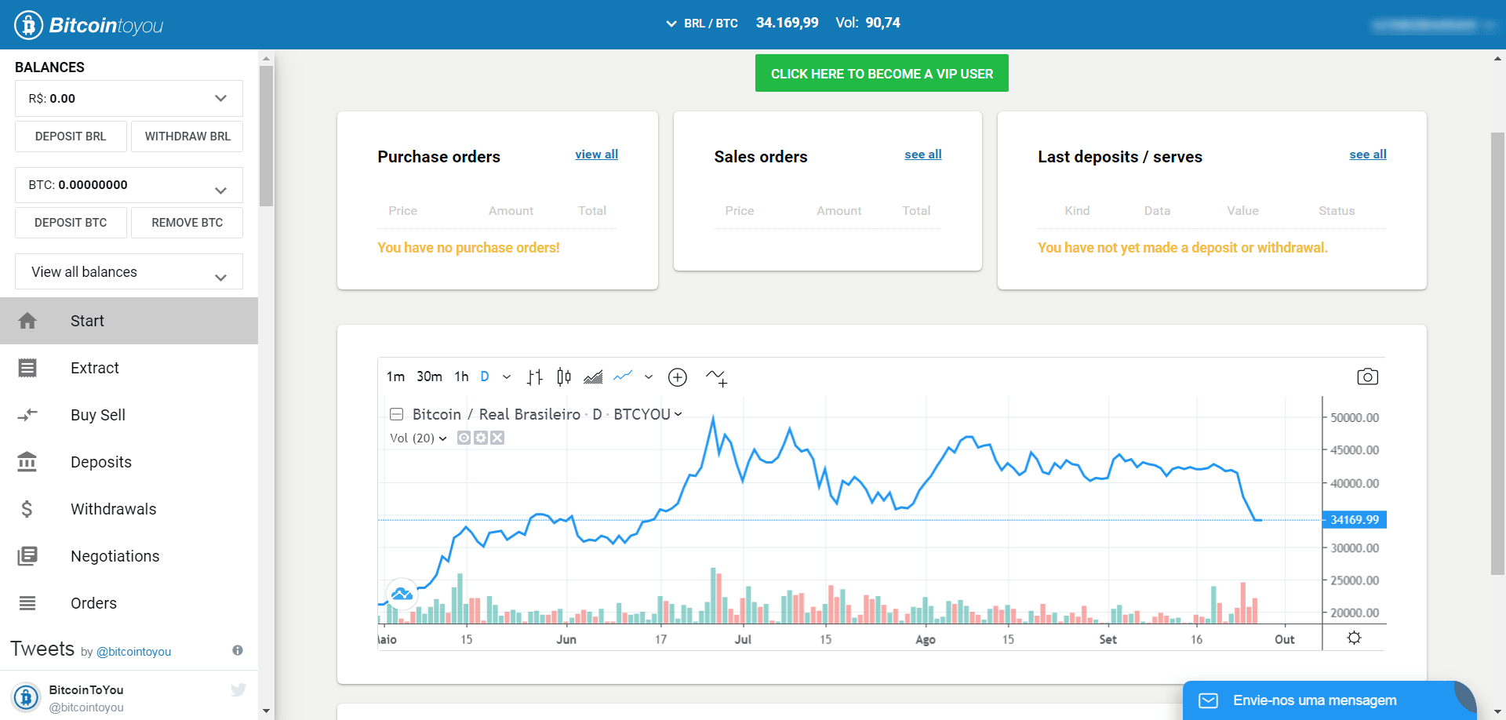
Task: Click the Tweets info icon
Action: pos(238,650)
